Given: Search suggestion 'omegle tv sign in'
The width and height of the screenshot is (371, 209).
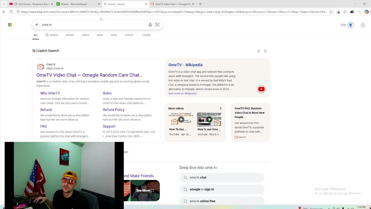Looking at the screenshot, I should tap(222, 190).
